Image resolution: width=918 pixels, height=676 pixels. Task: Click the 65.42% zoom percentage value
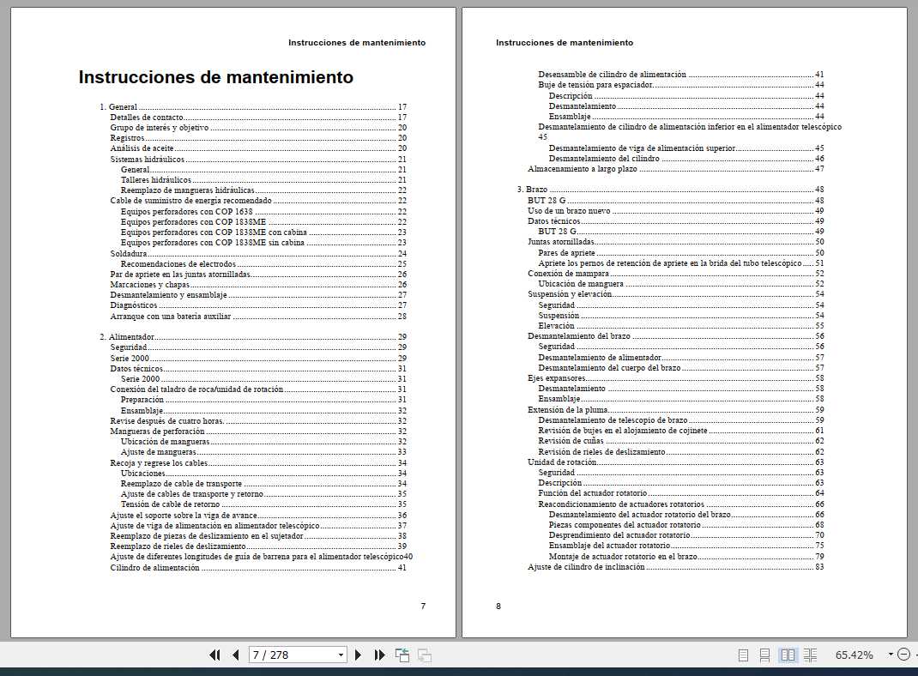point(854,655)
